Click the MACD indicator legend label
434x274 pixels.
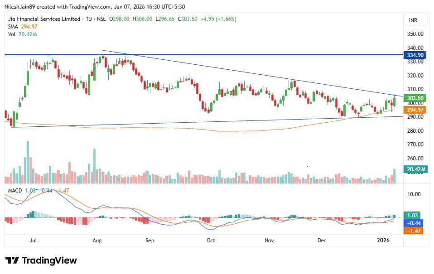click(x=15, y=190)
